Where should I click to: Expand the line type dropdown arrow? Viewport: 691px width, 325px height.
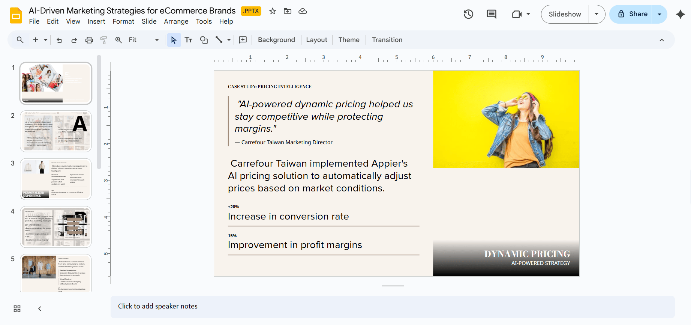coord(229,40)
